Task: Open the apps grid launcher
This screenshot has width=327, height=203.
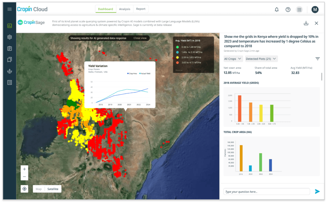Action: 299,10
